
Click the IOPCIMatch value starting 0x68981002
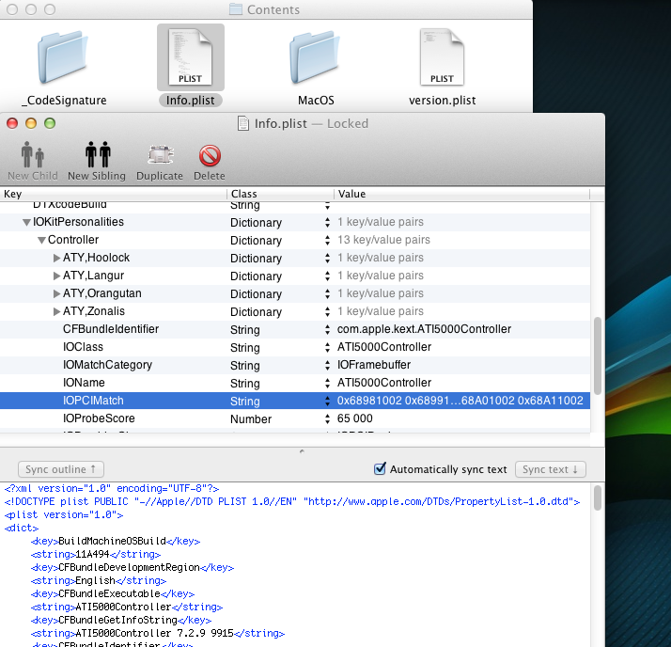460,401
